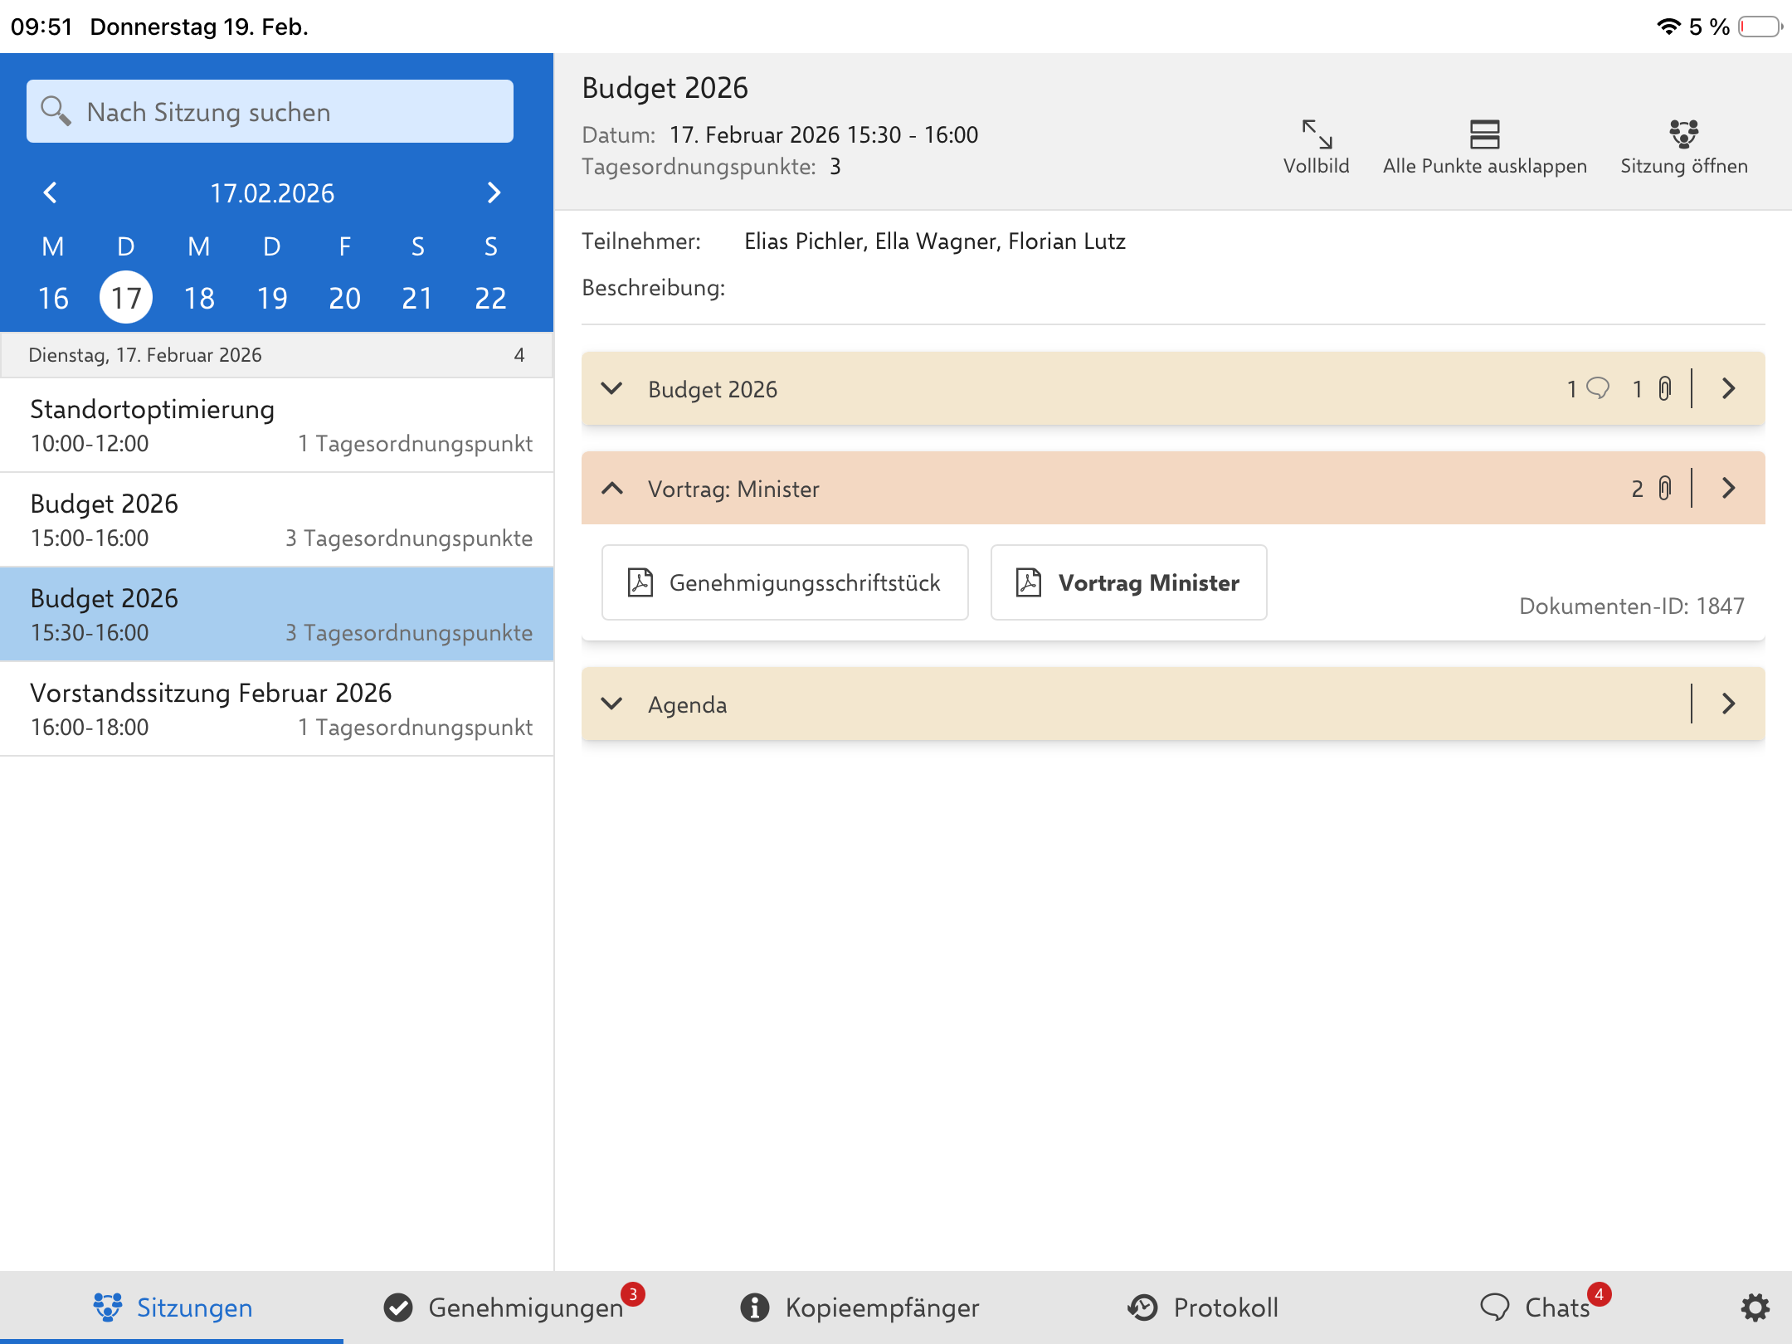The image size is (1792, 1344).
Task: Expand the Budget 2026 agenda item
Action: click(x=612, y=388)
